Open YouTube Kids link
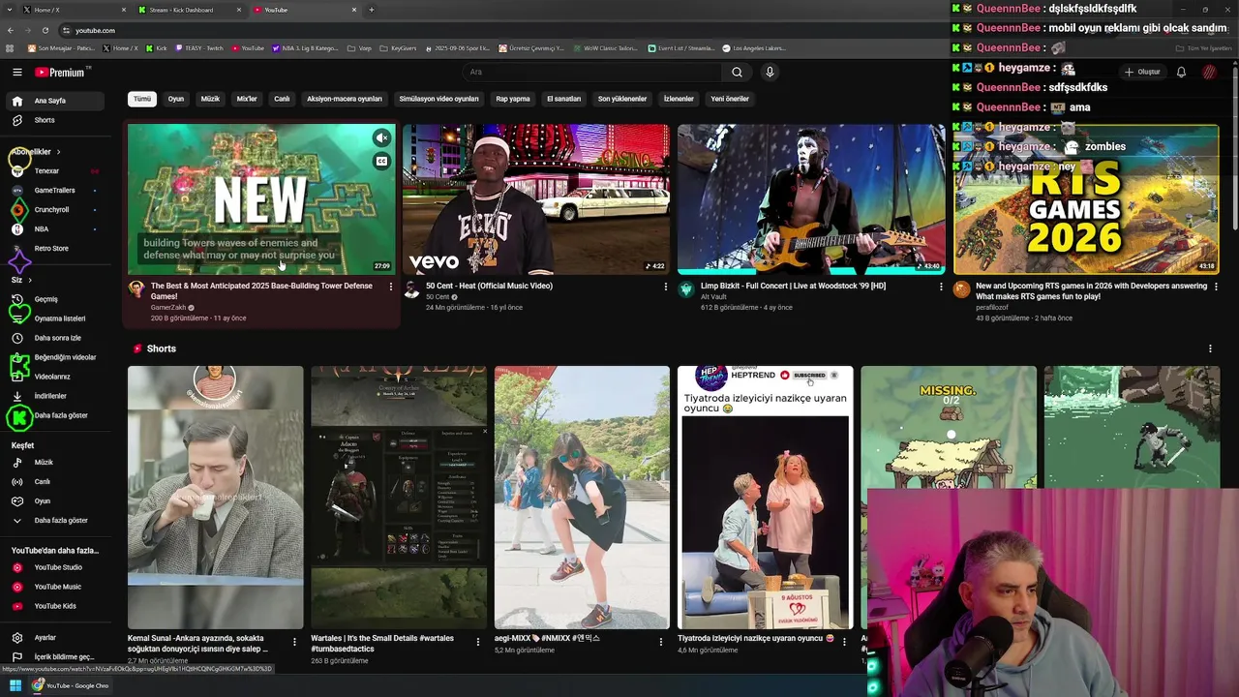 [x=54, y=606]
